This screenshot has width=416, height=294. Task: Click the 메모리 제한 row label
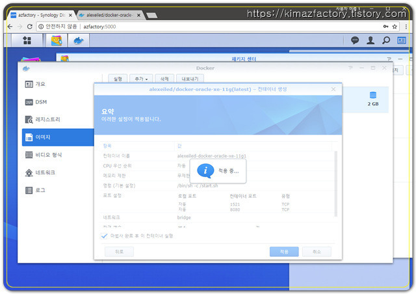coord(114,176)
